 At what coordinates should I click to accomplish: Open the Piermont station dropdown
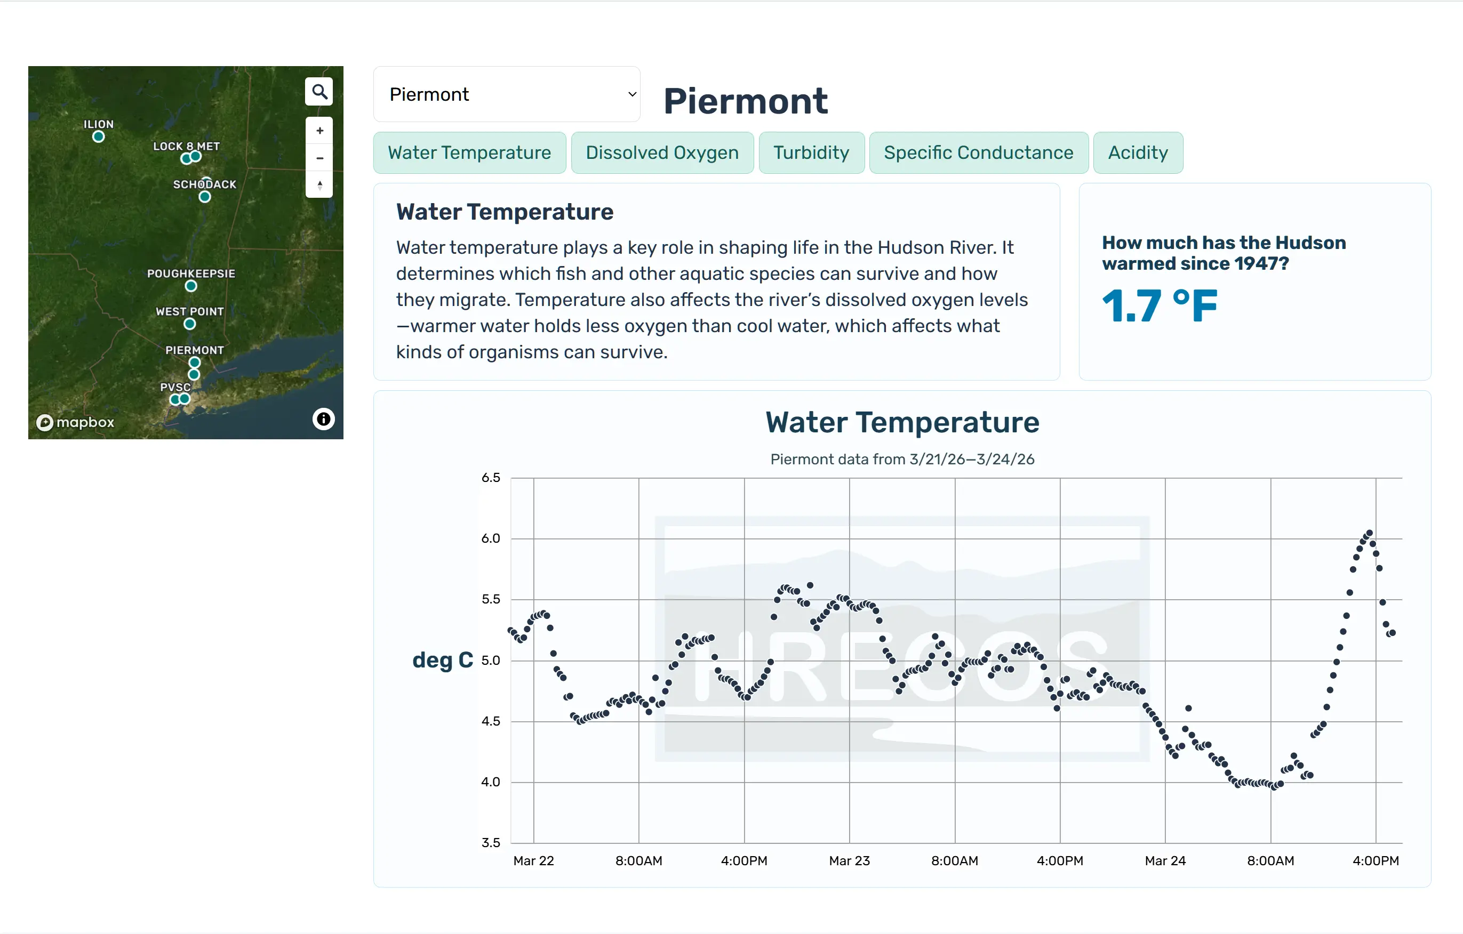(x=507, y=94)
